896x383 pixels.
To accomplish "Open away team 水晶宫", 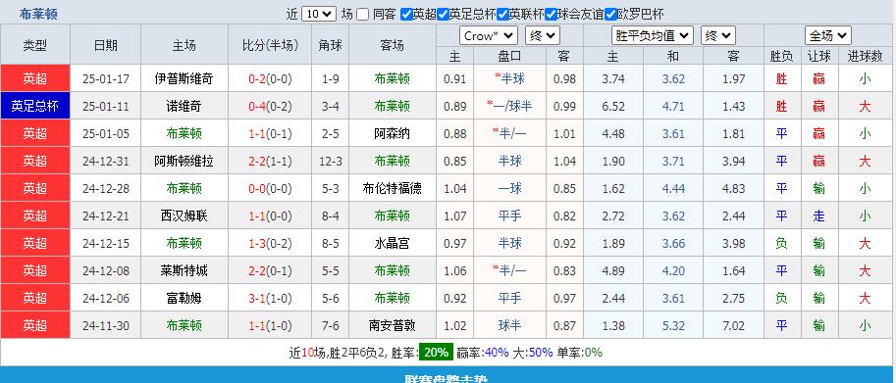I will (392, 243).
